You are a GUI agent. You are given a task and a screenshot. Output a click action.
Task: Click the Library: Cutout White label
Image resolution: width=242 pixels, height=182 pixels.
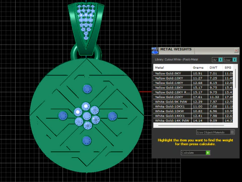(x=176, y=60)
